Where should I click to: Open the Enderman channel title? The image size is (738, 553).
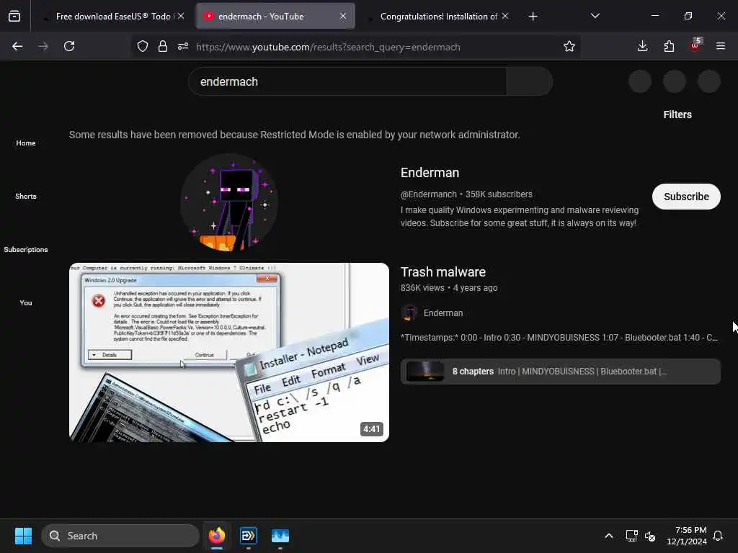click(430, 173)
